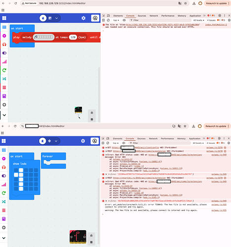Image resolution: width=231 pixels, height=247 pixels.
Task: Edit tempo value 120 in melody block
Action: 73,37
